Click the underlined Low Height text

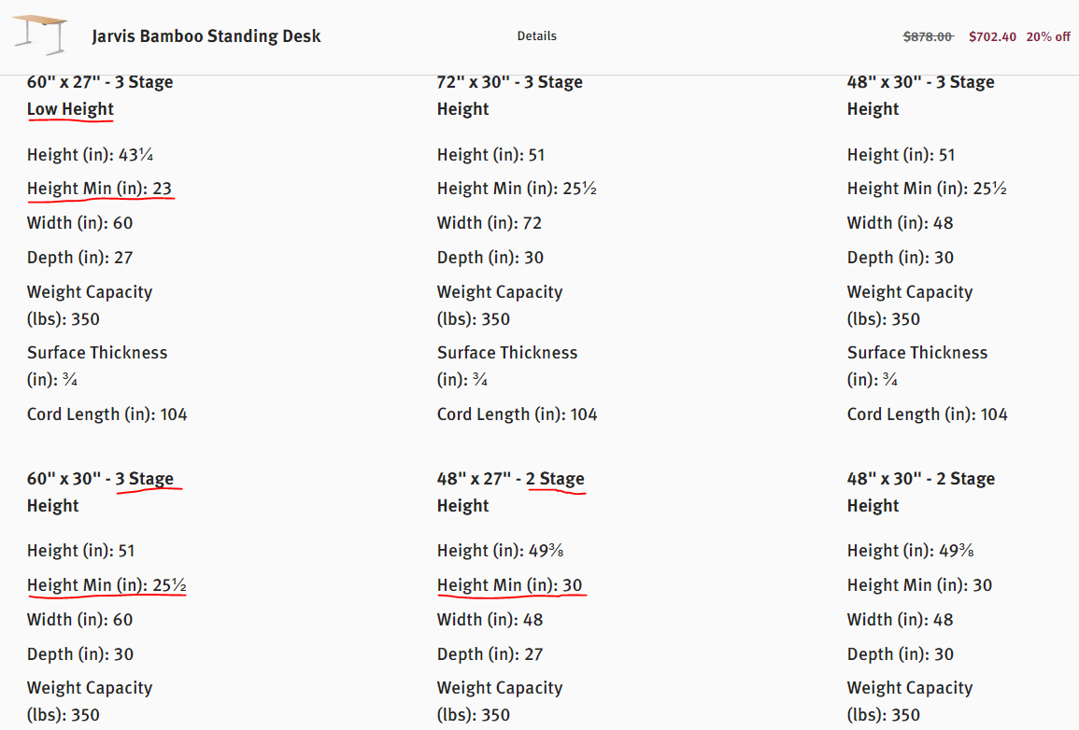pos(70,109)
